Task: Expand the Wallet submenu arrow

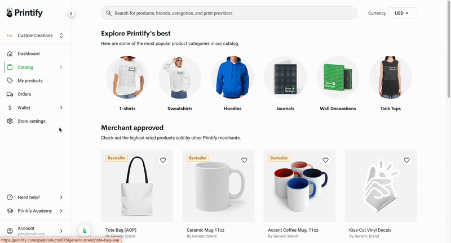Action: pos(61,107)
